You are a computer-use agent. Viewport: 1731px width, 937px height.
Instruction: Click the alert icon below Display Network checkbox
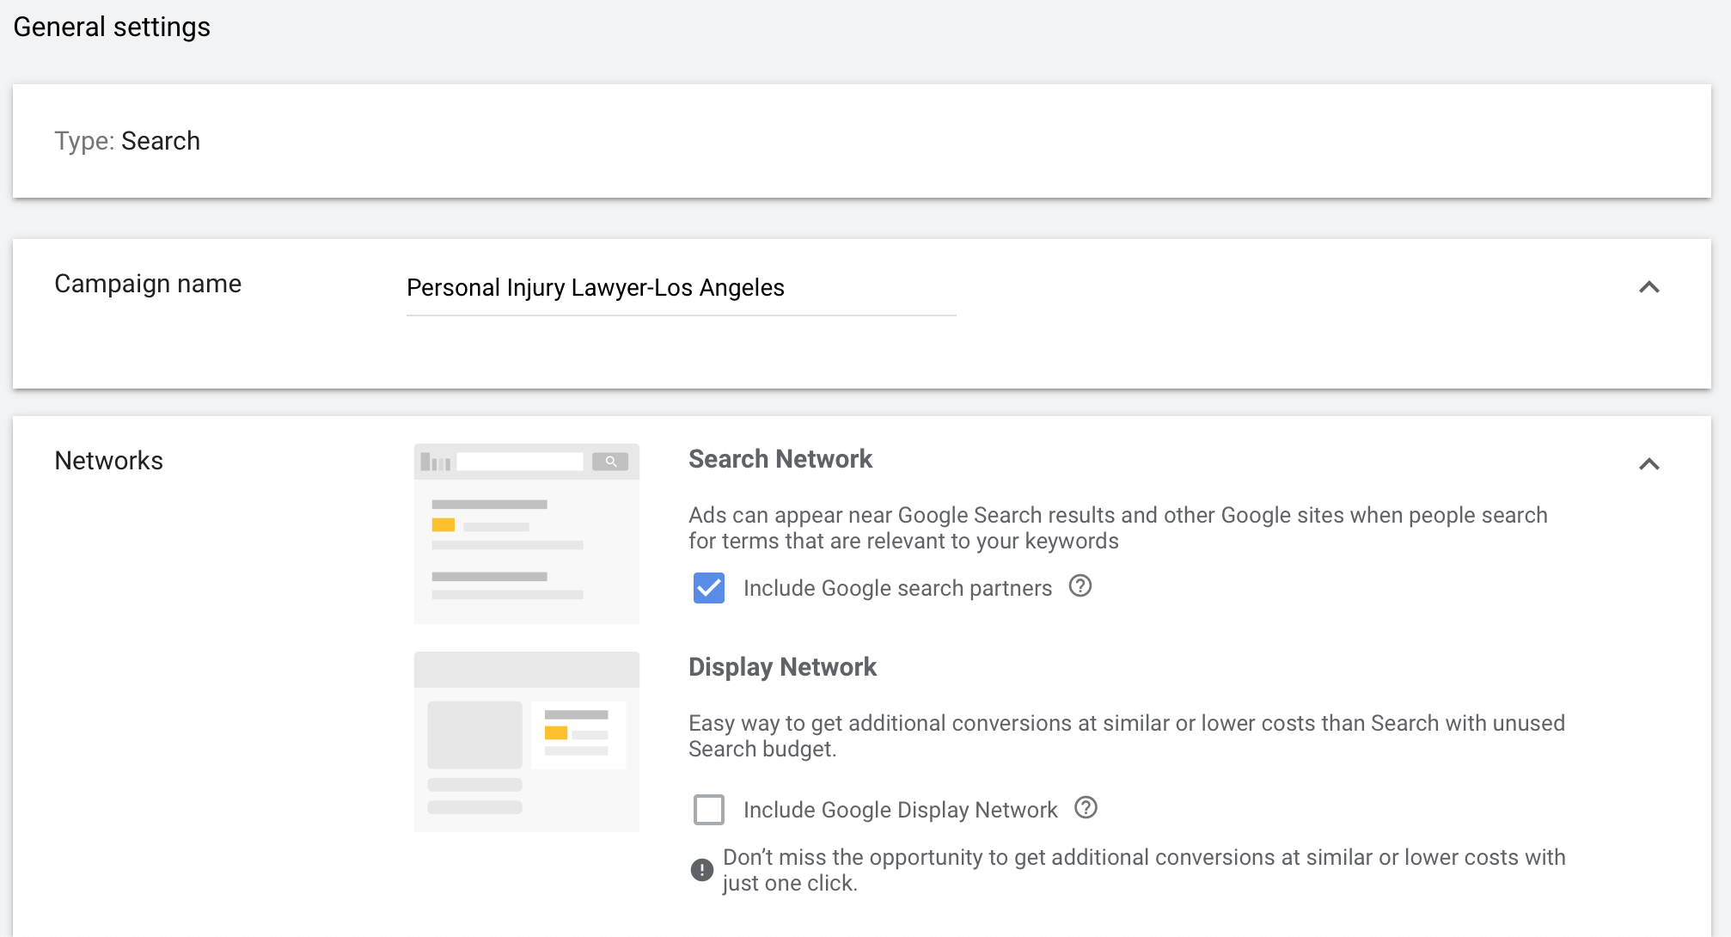(x=701, y=869)
